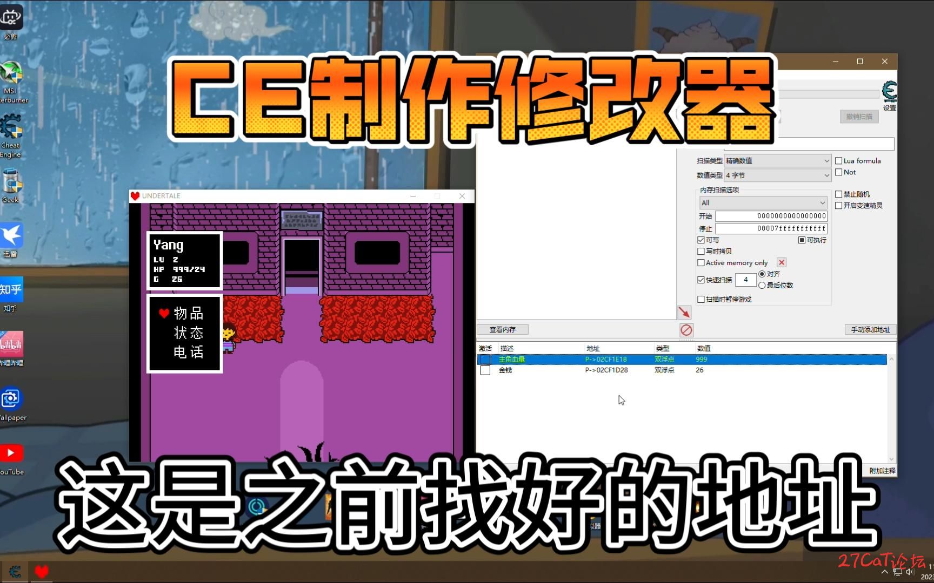This screenshot has height=583, width=934.
Task: Enable the 开启变速精灵 checkbox
Action: (839, 206)
